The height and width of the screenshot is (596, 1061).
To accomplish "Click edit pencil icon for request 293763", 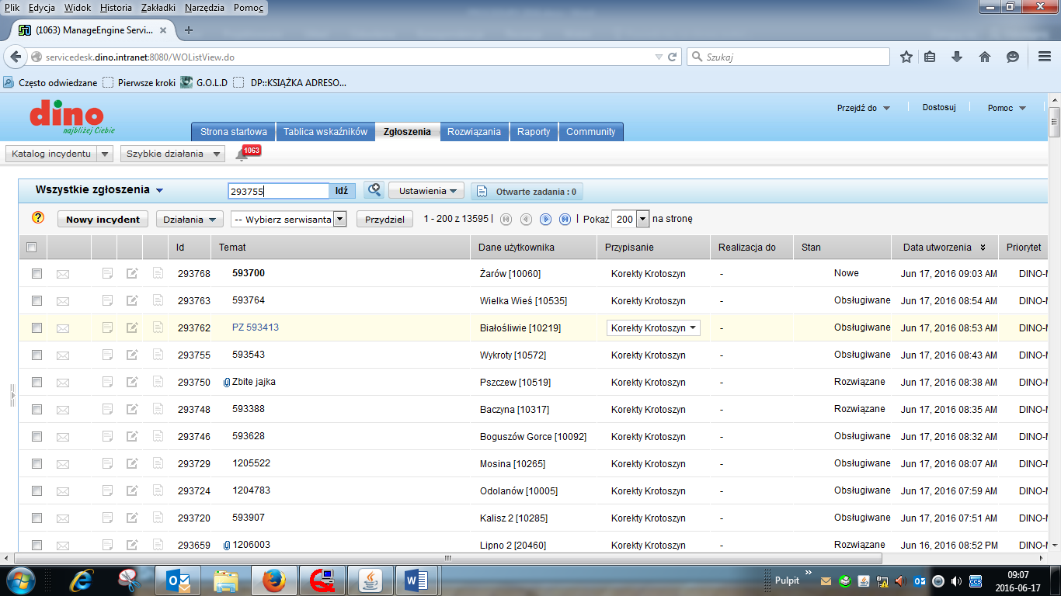I will 133,300.
